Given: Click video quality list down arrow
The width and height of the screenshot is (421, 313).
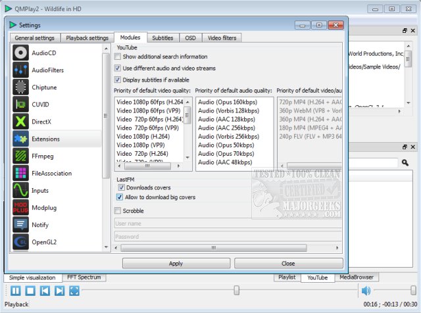Looking at the screenshot, I should (187, 158).
